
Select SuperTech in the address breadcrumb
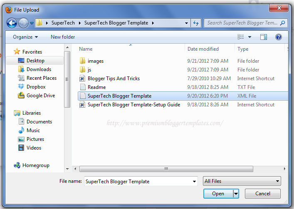click(x=63, y=23)
